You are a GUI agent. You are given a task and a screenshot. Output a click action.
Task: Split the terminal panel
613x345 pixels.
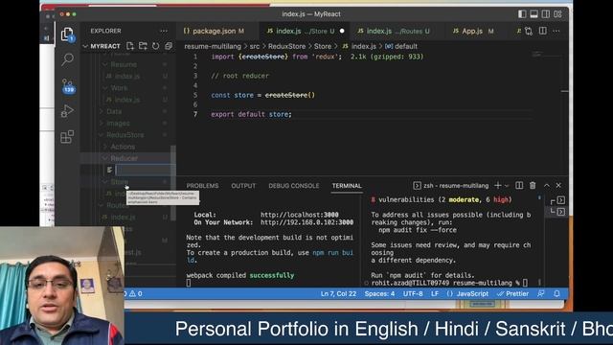(x=519, y=185)
